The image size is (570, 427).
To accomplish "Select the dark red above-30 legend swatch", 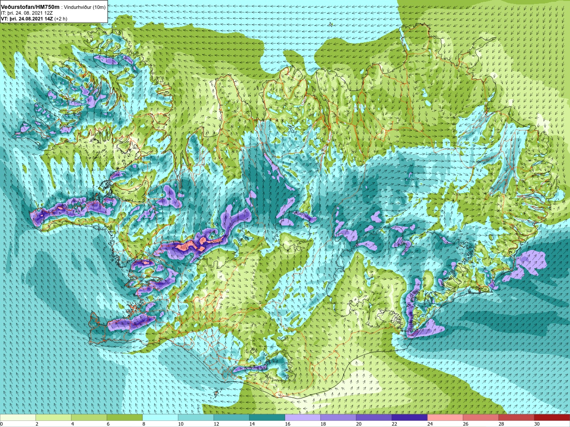I will point(552,418).
